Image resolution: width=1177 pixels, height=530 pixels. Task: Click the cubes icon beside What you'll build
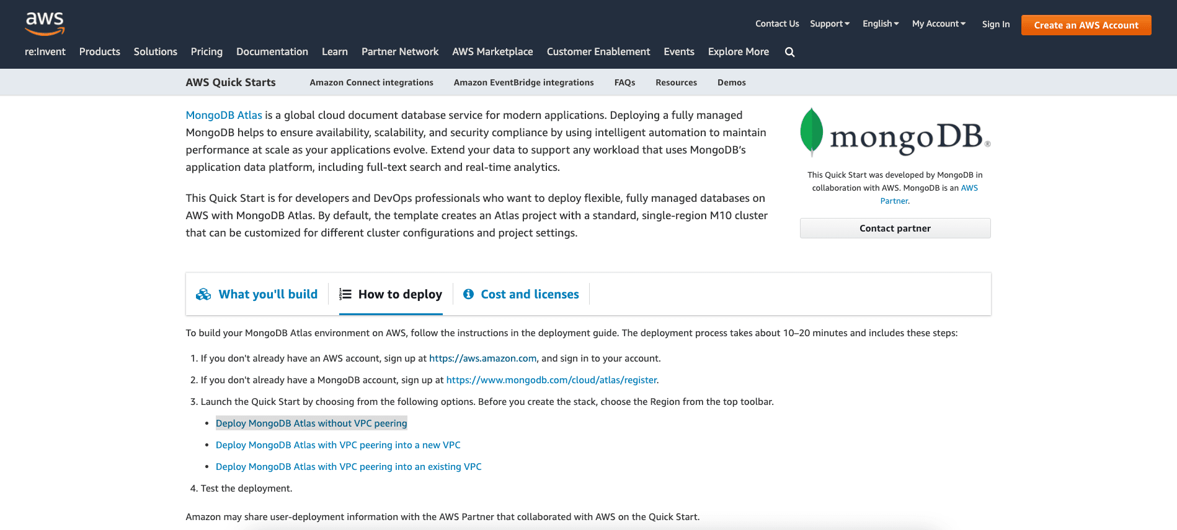pos(203,295)
